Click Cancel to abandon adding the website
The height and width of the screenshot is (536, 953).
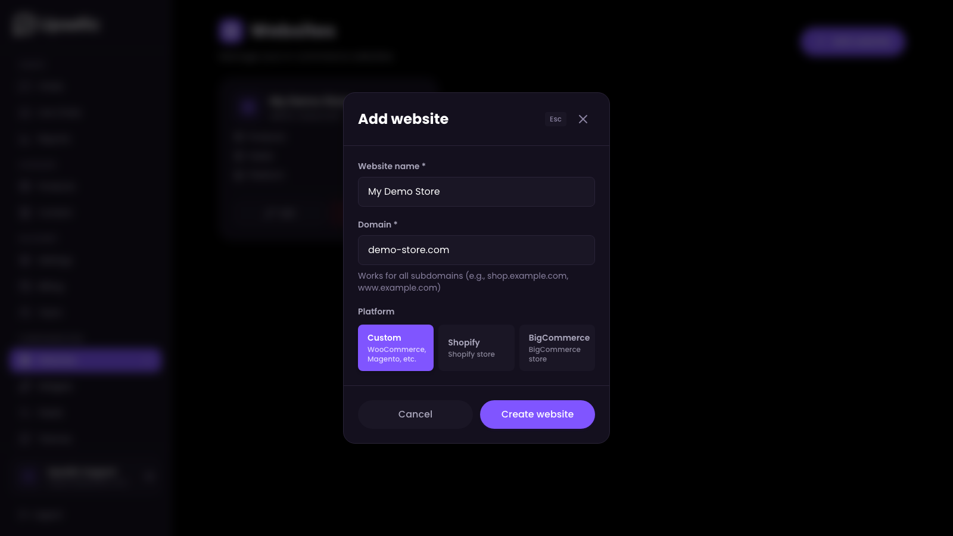415,414
